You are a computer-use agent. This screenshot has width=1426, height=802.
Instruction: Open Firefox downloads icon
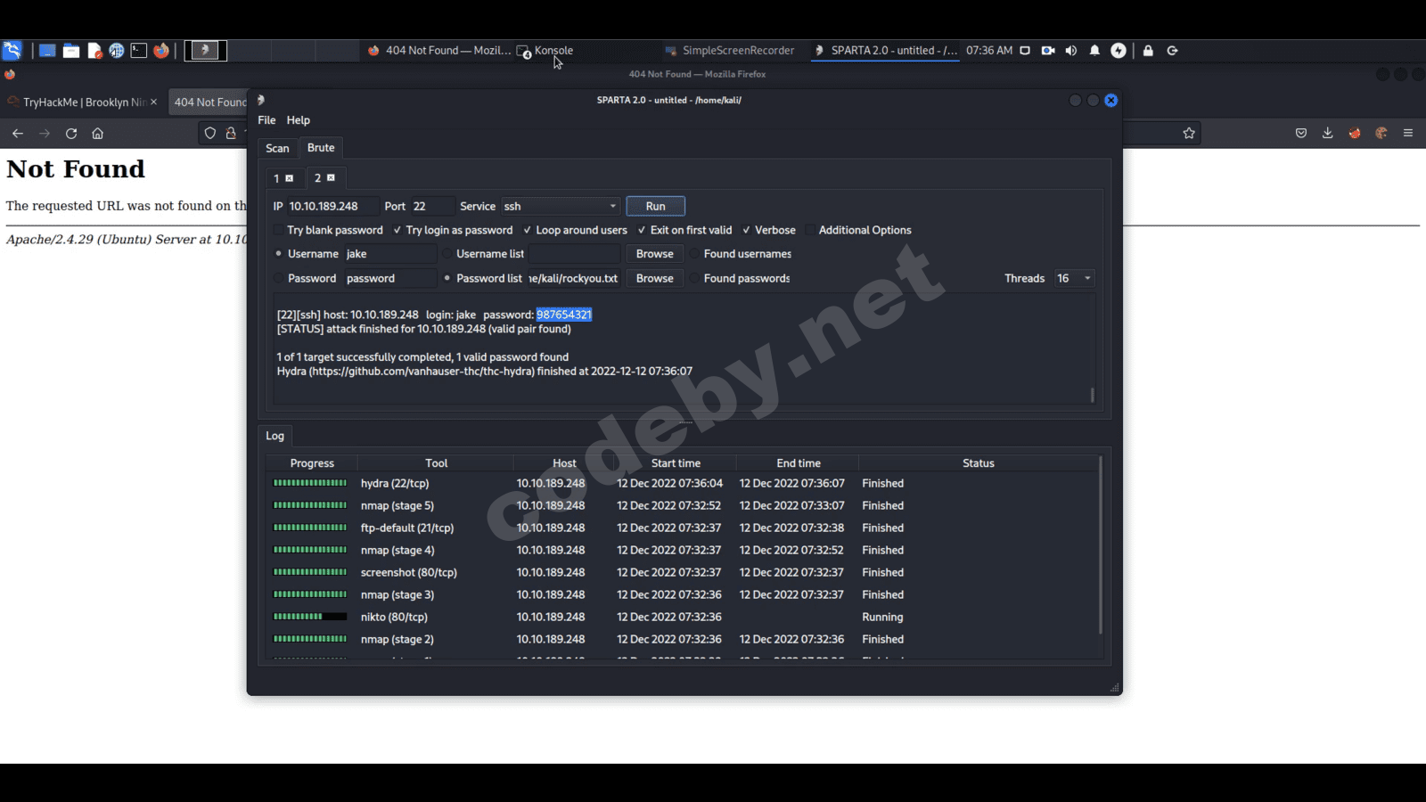tap(1328, 134)
